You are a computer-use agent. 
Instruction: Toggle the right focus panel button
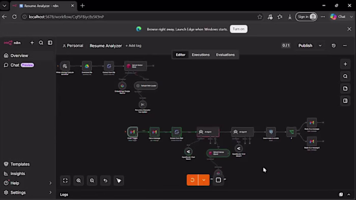345,101
